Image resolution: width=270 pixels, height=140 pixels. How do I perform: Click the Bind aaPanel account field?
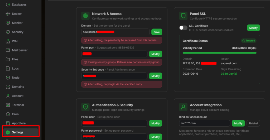click(x=205, y=123)
